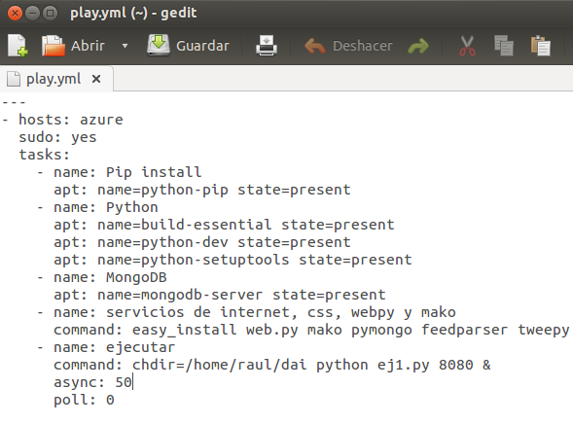Image resolution: width=573 pixels, height=424 pixels.
Task: Cut the selection with the scissors icon
Action: (x=467, y=46)
